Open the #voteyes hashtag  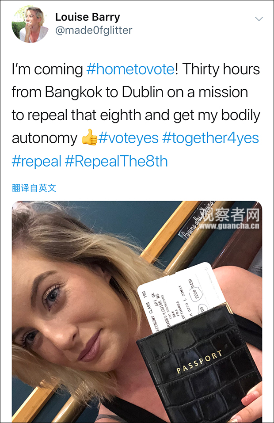(x=128, y=138)
